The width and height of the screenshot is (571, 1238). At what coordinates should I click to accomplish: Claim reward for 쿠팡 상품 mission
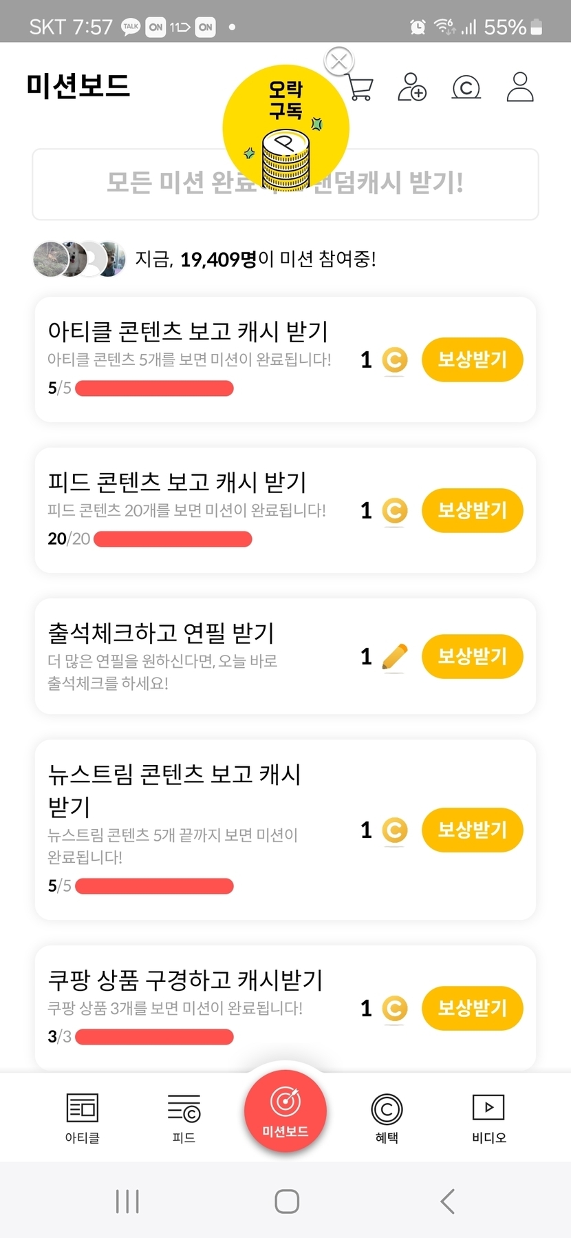click(x=472, y=1008)
